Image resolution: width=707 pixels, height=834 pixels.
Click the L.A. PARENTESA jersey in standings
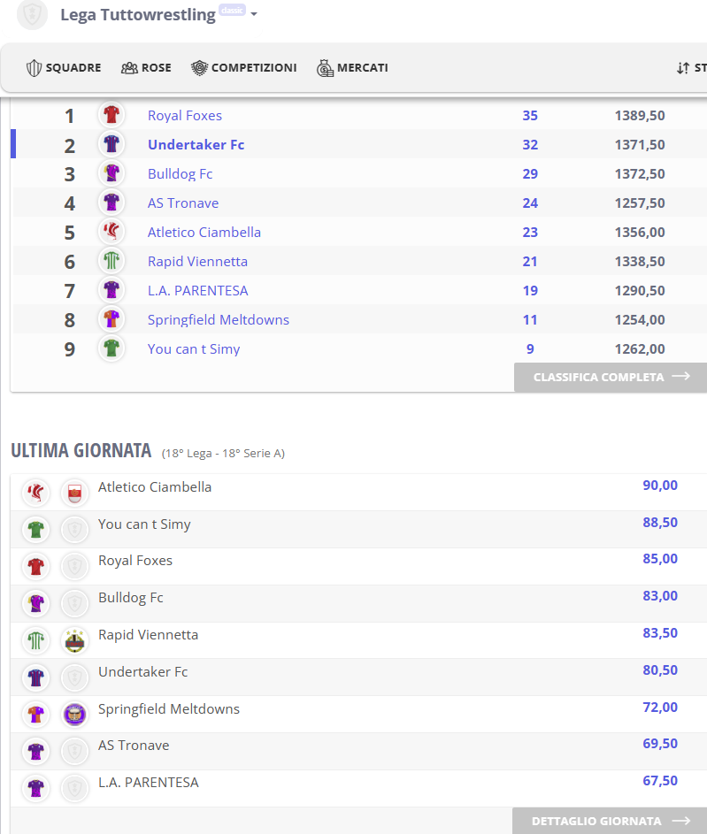(111, 290)
